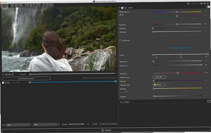Click the section start marker on blue bar

coord(30,82)
